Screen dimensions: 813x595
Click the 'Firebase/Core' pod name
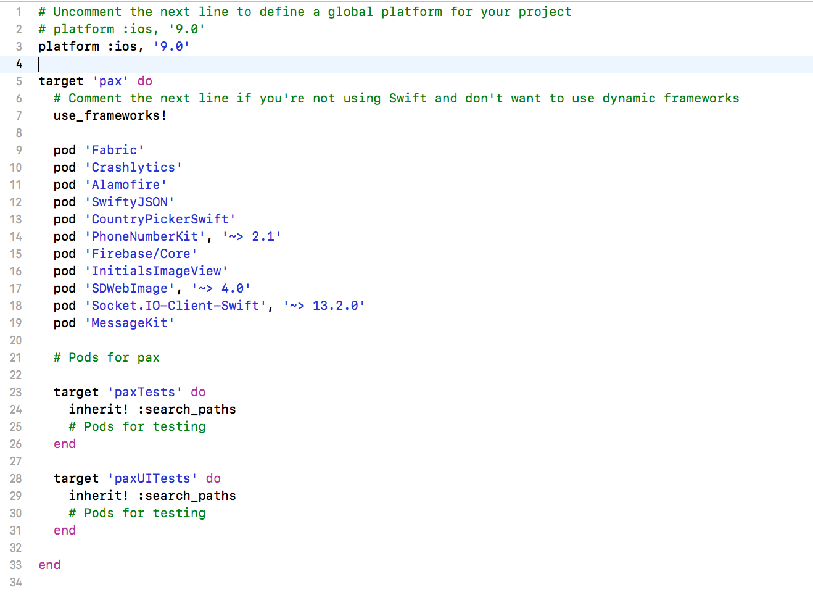(x=141, y=254)
